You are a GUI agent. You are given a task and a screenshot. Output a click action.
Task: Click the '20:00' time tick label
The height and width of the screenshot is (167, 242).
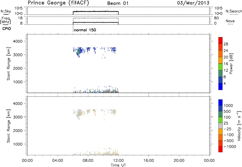(179, 161)
